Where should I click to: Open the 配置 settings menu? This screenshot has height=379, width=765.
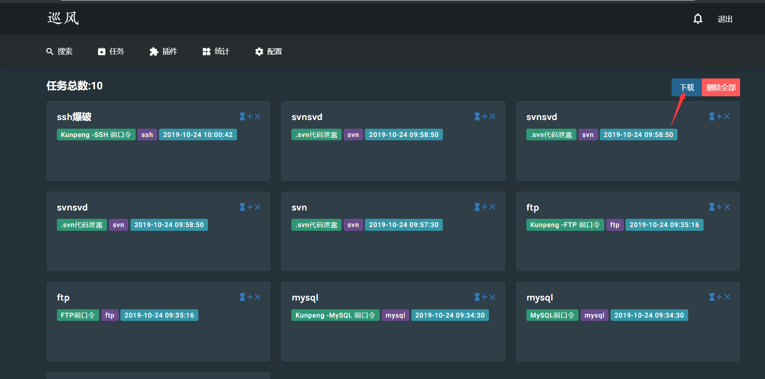[269, 51]
